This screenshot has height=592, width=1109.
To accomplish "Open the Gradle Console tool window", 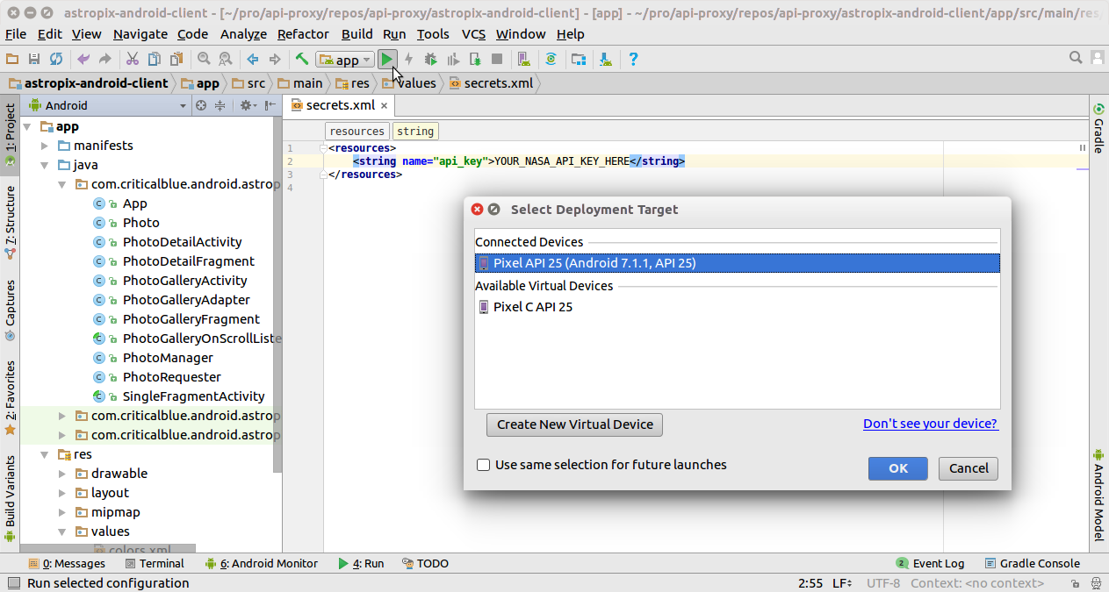I will pos(1032,564).
